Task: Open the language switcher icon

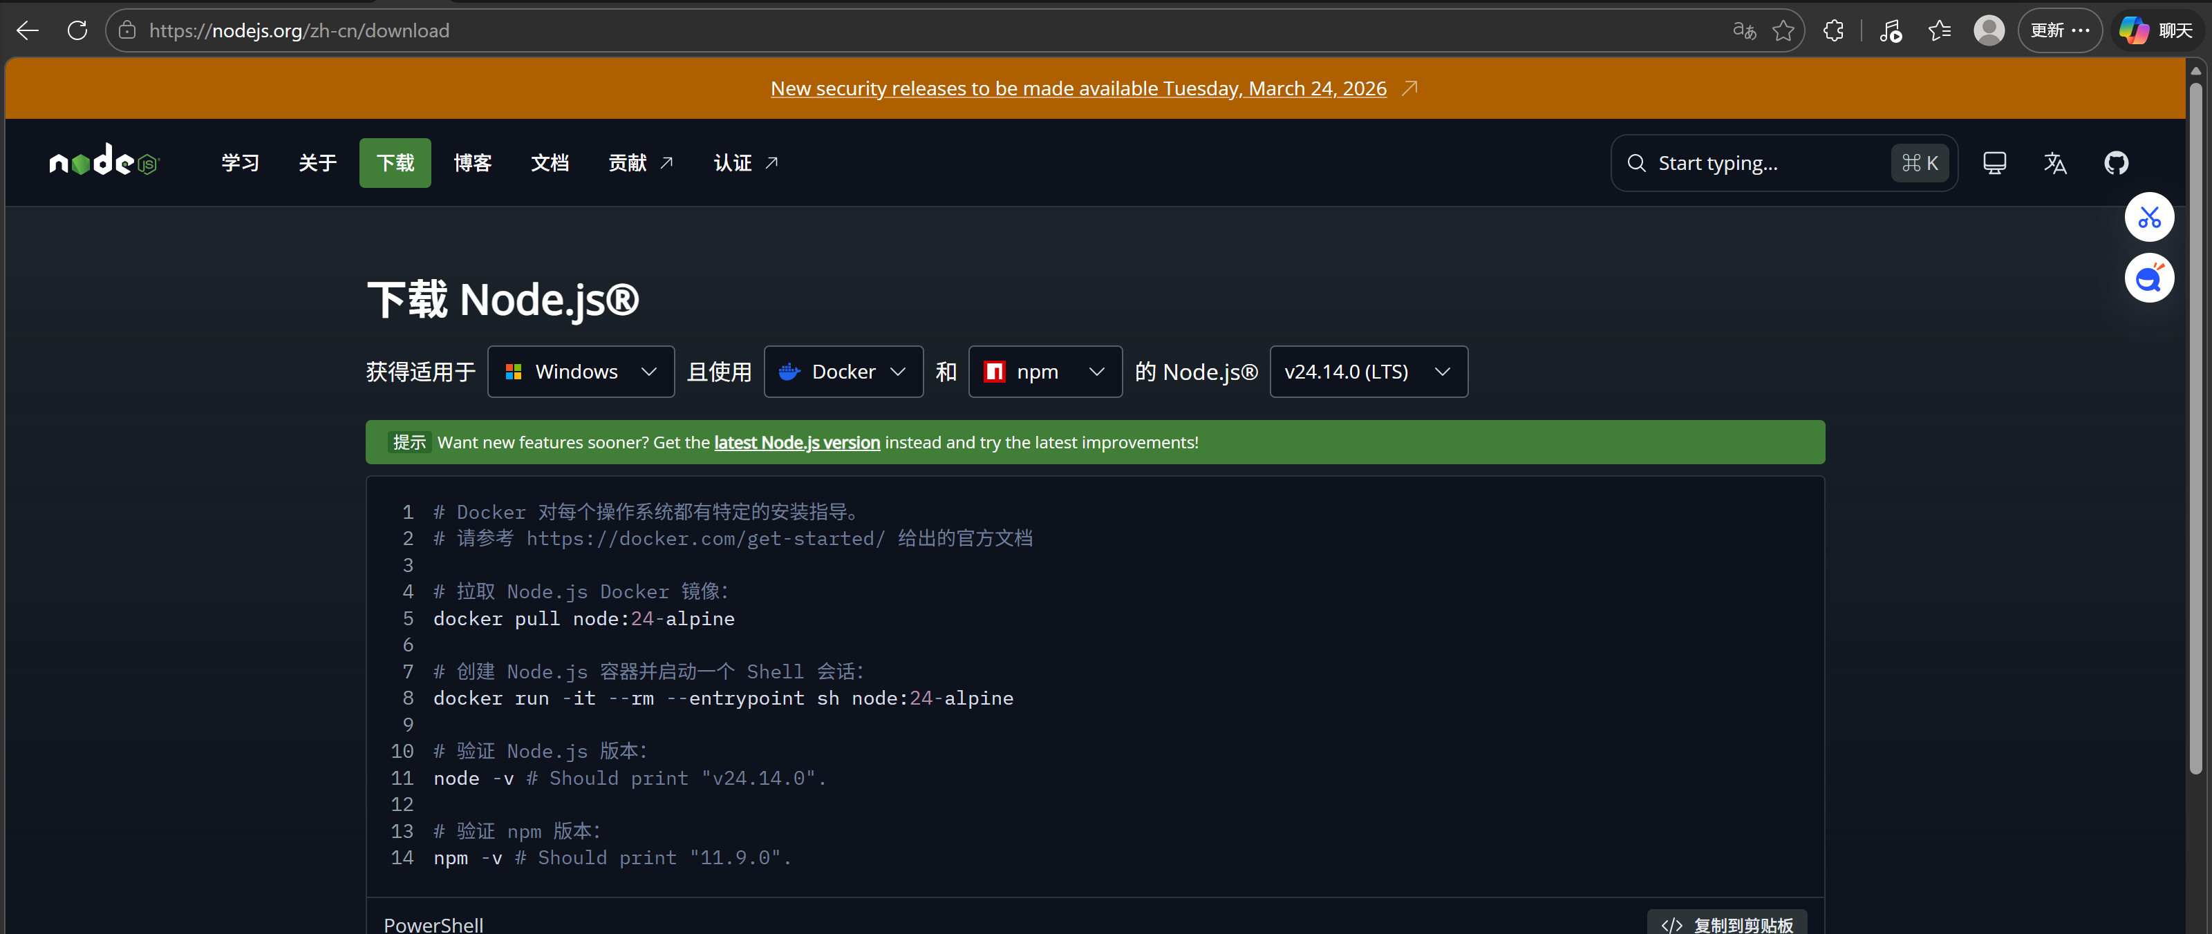Action: click(2055, 163)
